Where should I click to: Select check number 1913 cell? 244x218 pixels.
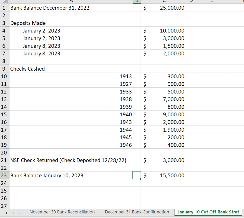point(71,76)
